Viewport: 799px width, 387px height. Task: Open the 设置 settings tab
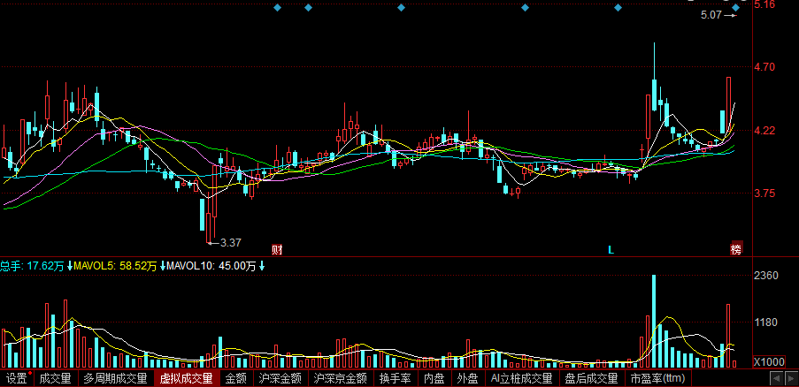[x=17, y=379]
